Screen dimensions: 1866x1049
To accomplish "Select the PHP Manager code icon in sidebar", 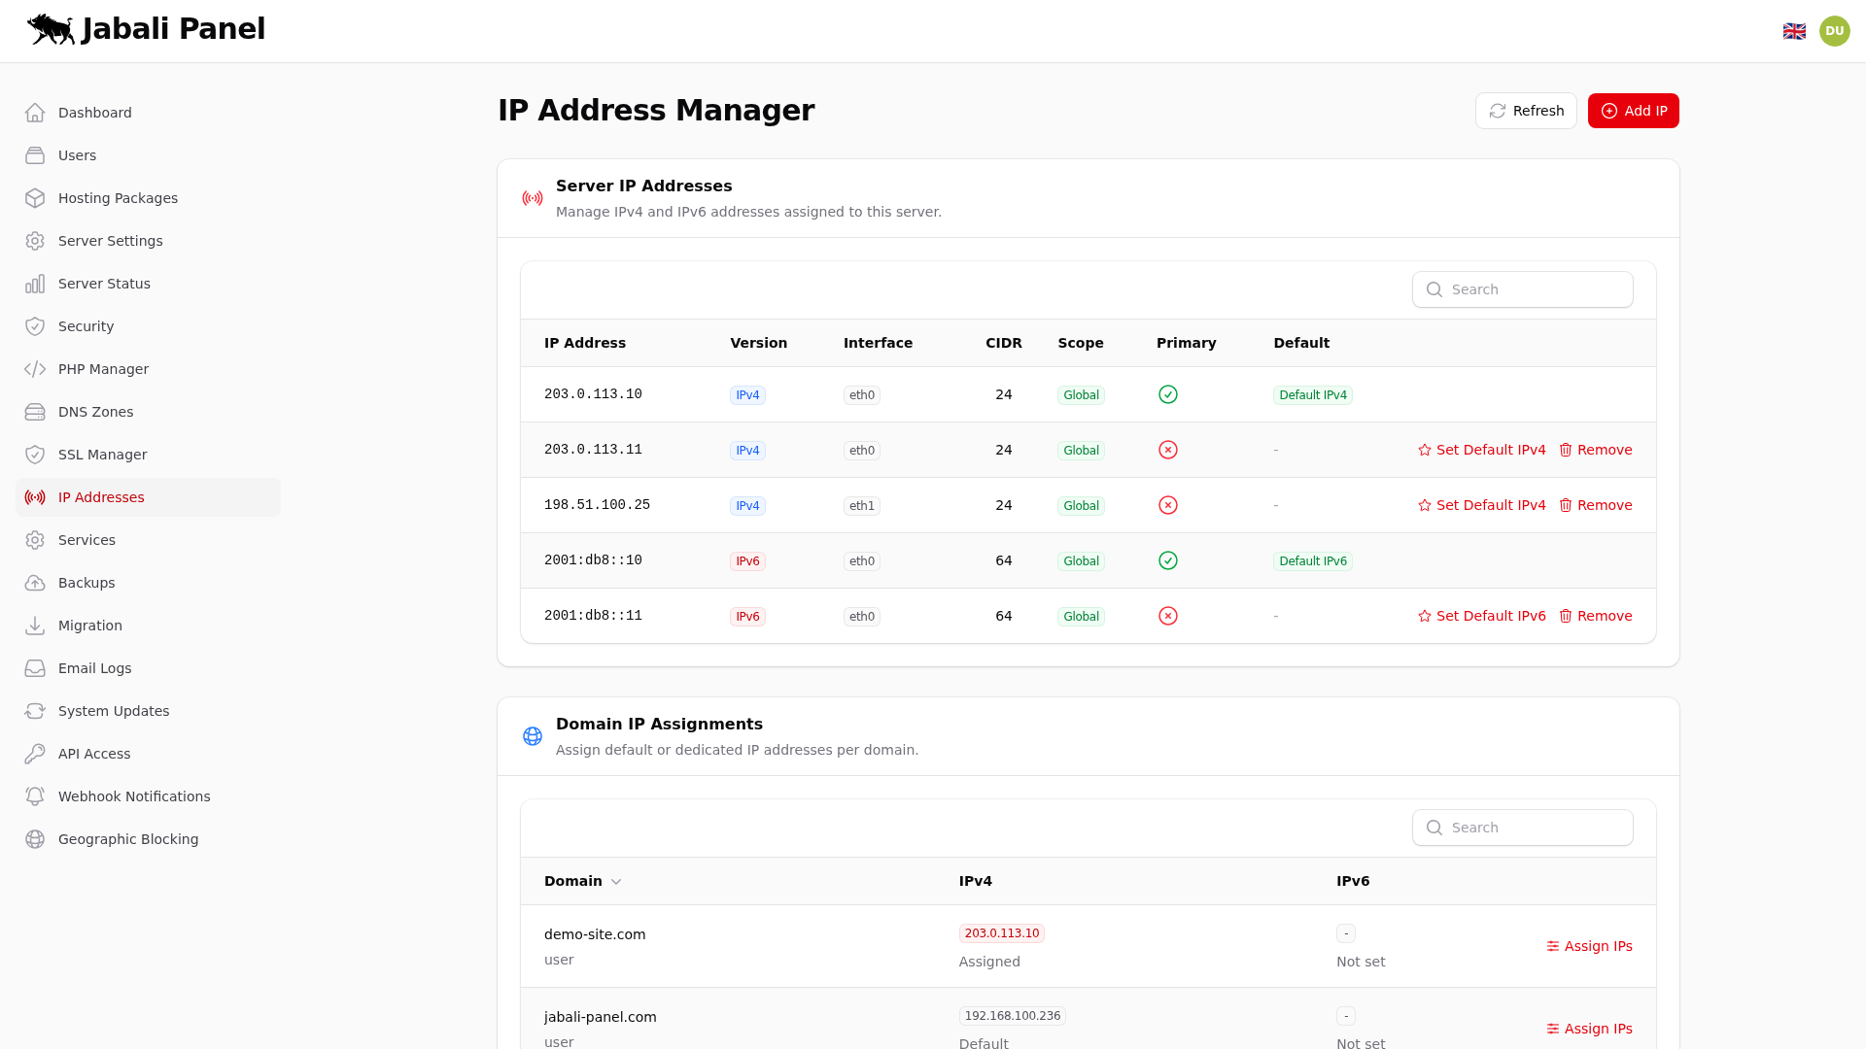I will point(35,369).
